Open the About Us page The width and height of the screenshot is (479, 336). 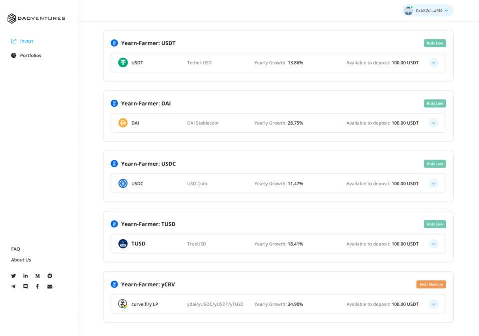click(20, 260)
